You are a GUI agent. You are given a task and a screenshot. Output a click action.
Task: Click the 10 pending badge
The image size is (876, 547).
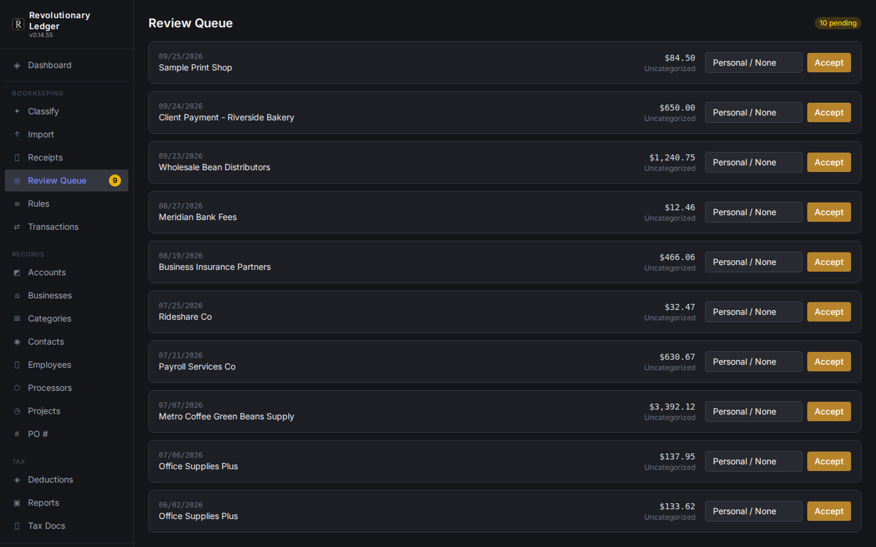click(x=838, y=23)
